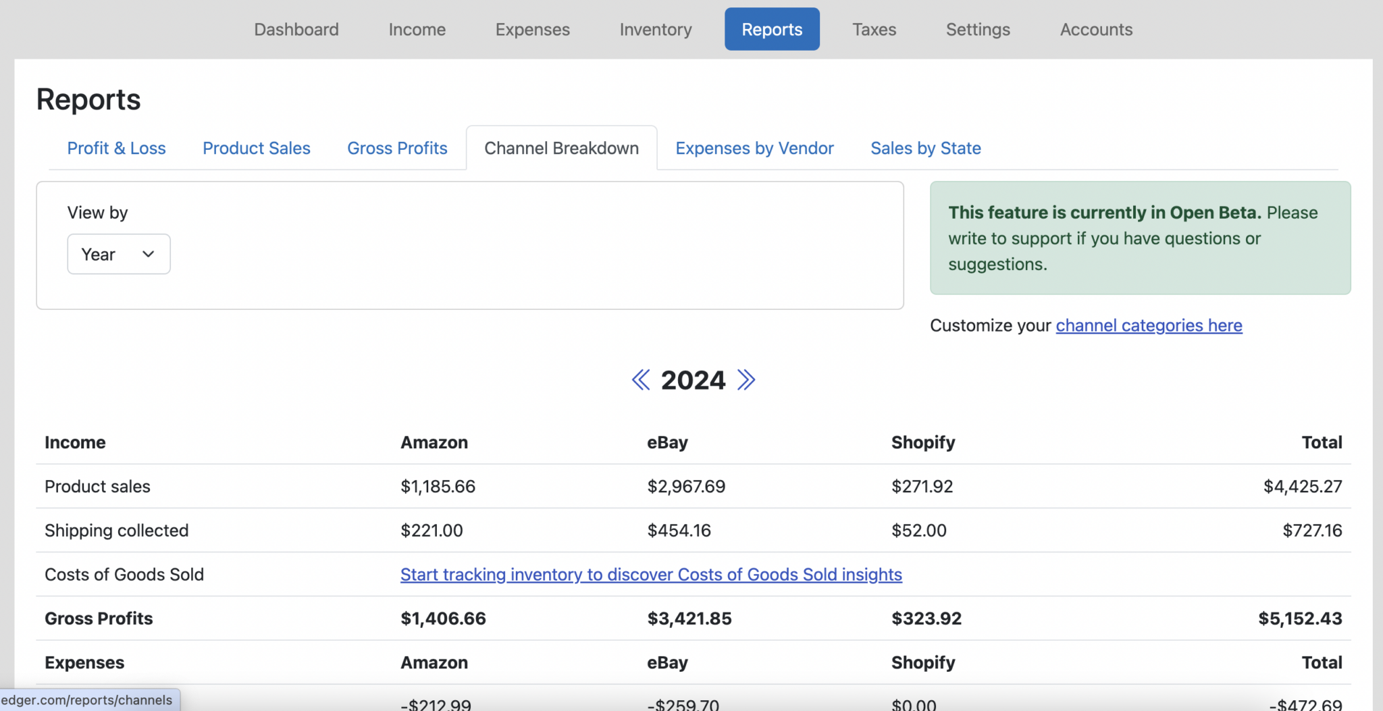Screen dimensions: 1383x711
Task: Switch to the Profit & Loss report
Action: pyautogui.click(x=116, y=148)
